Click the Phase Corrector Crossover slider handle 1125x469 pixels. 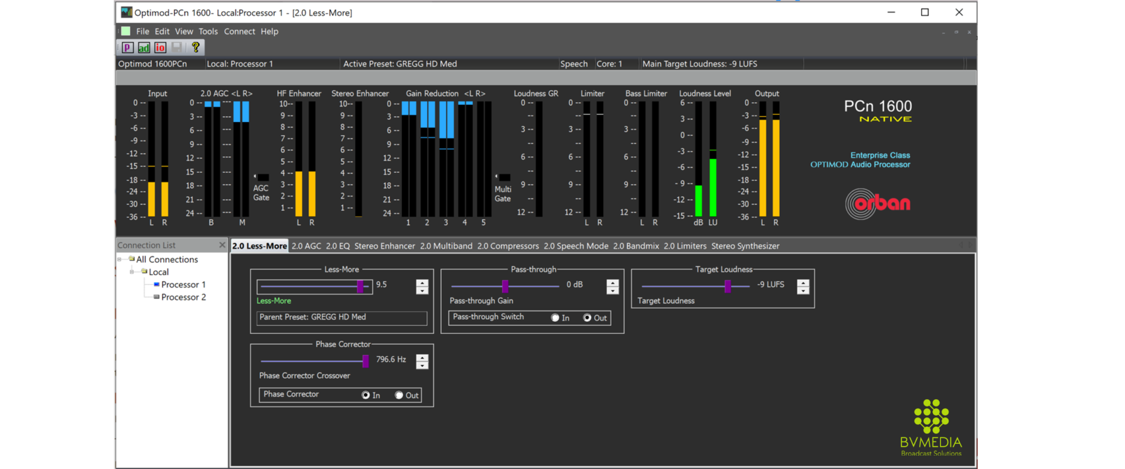(366, 361)
